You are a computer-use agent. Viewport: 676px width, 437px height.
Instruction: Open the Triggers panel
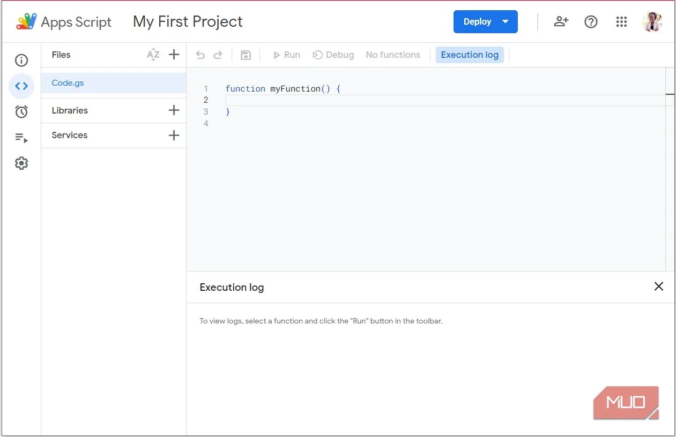point(21,111)
